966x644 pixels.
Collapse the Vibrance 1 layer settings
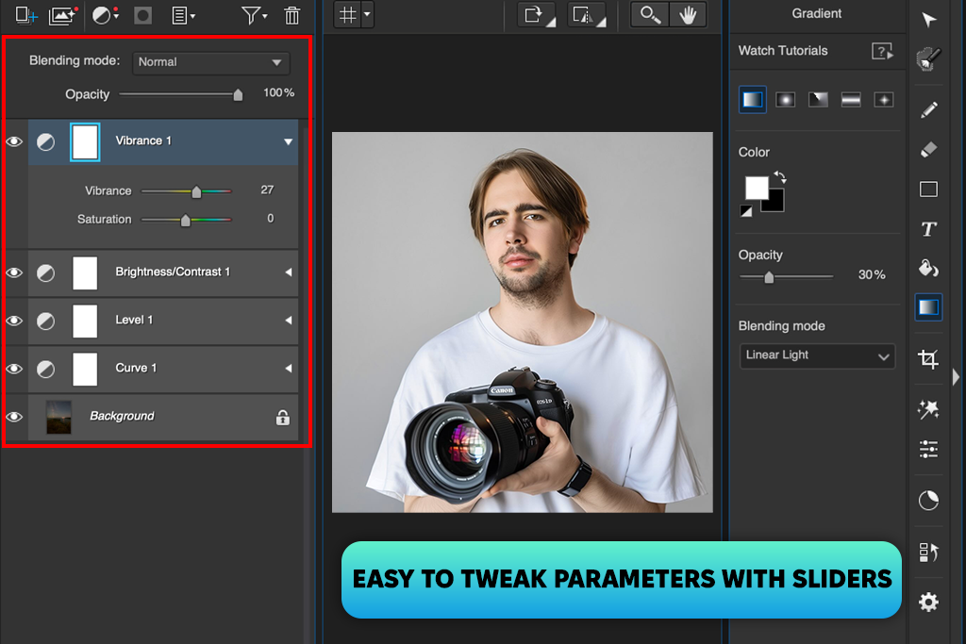pos(288,141)
